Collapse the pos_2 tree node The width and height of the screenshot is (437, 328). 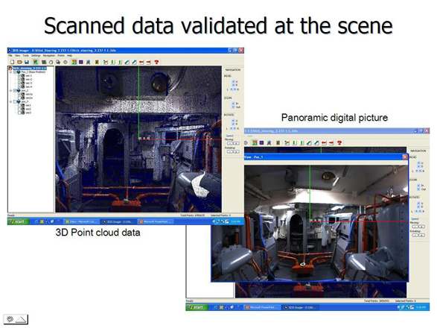(10, 90)
